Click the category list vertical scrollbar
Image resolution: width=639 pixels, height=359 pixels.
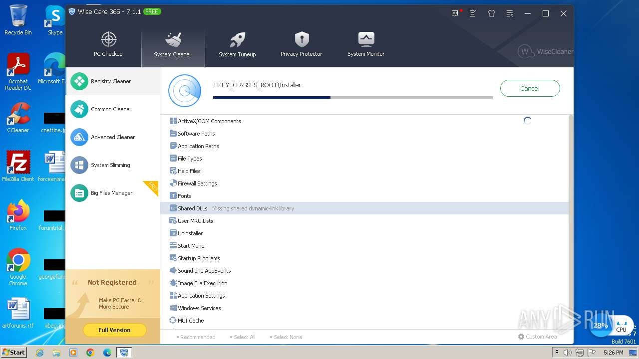571,222
